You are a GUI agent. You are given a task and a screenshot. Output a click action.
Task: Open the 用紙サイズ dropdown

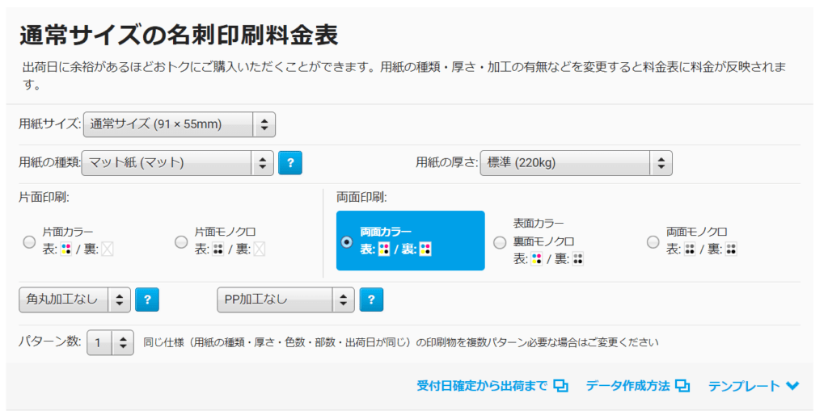pyautogui.click(x=180, y=125)
